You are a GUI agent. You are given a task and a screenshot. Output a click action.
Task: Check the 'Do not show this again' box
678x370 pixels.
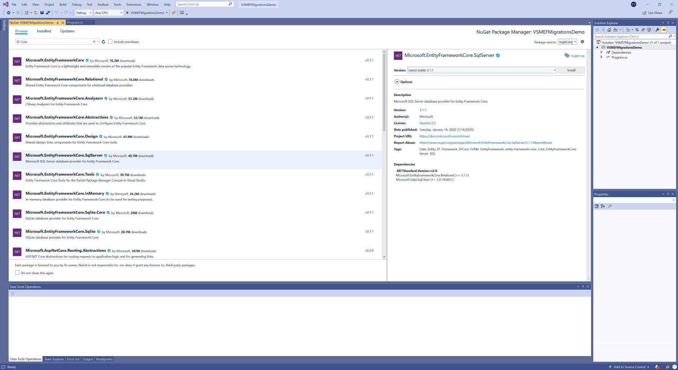tap(17, 273)
